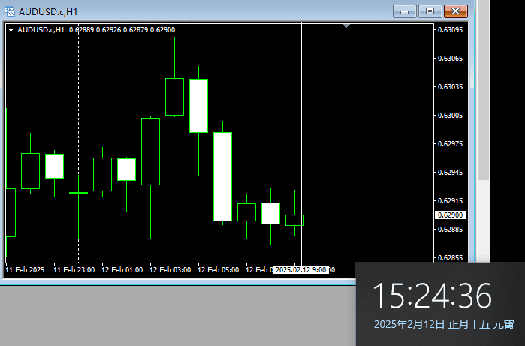The width and height of the screenshot is (525, 346).
Task: Click the clock time 15:24:36
Action: click(x=432, y=296)
